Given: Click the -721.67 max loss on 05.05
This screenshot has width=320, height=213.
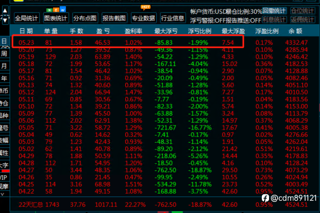Looking at the screenshot, I should 165,127.
